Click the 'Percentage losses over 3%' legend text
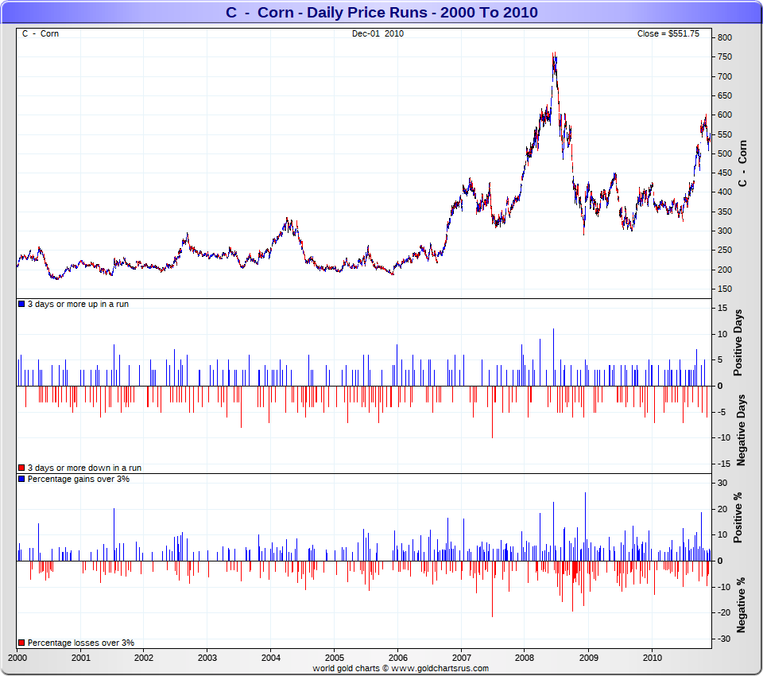The width and height of the screenshot is (763, 676). 80,643
